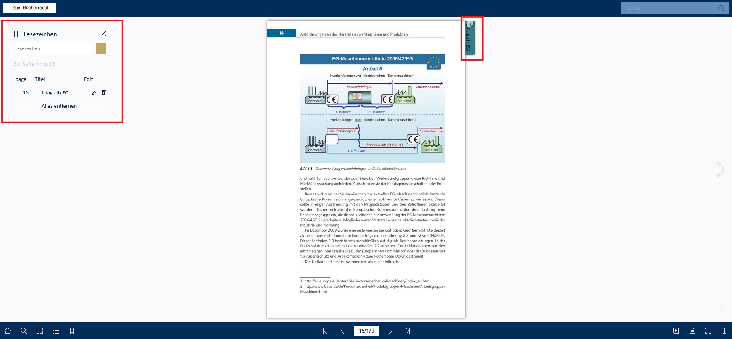The width and height of the screenshot is (732, 339).
Task: Focus the Suche search field
Action: click(668, 8)
